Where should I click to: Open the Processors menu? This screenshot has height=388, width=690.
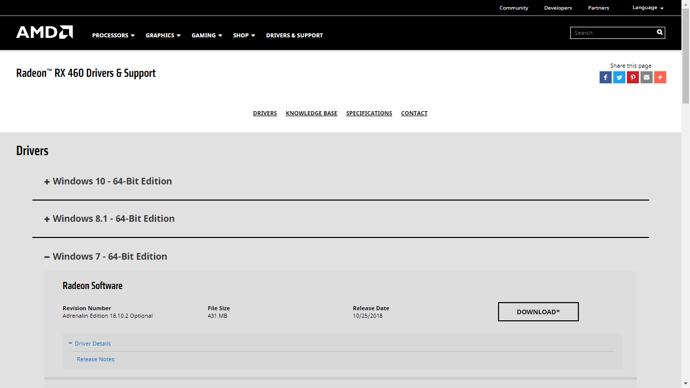tap(113, 35)
